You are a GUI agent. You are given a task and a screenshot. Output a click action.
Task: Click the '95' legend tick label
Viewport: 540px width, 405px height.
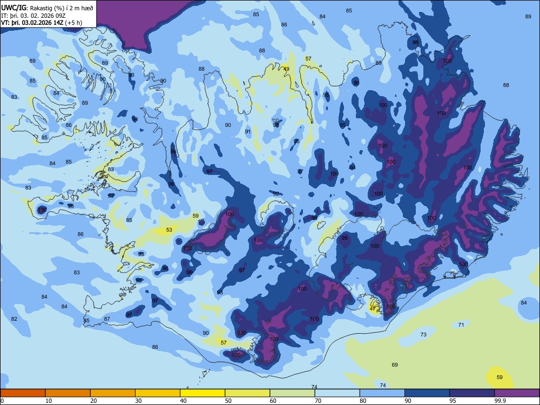453,401
